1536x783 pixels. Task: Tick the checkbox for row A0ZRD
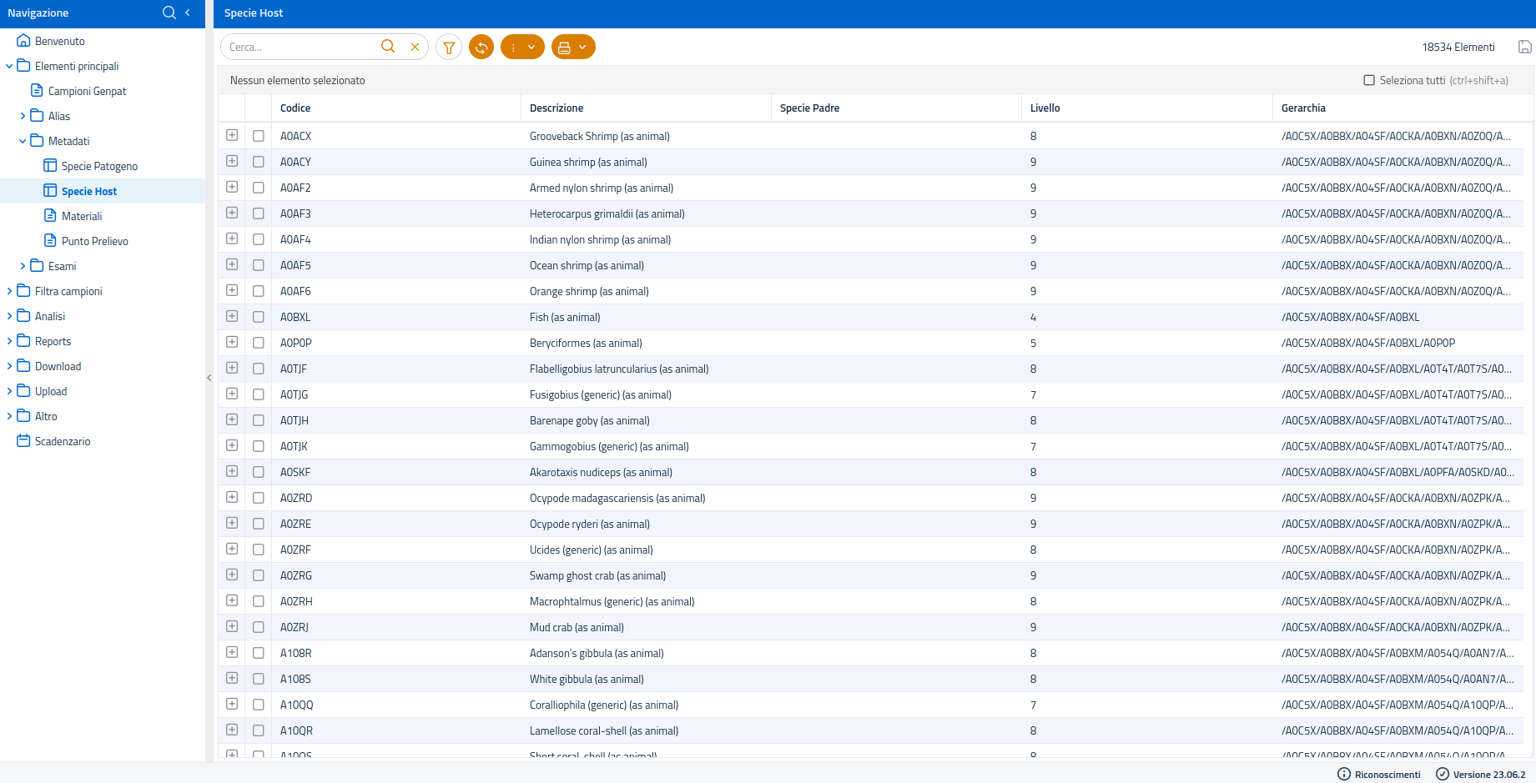tap(259, 498)
